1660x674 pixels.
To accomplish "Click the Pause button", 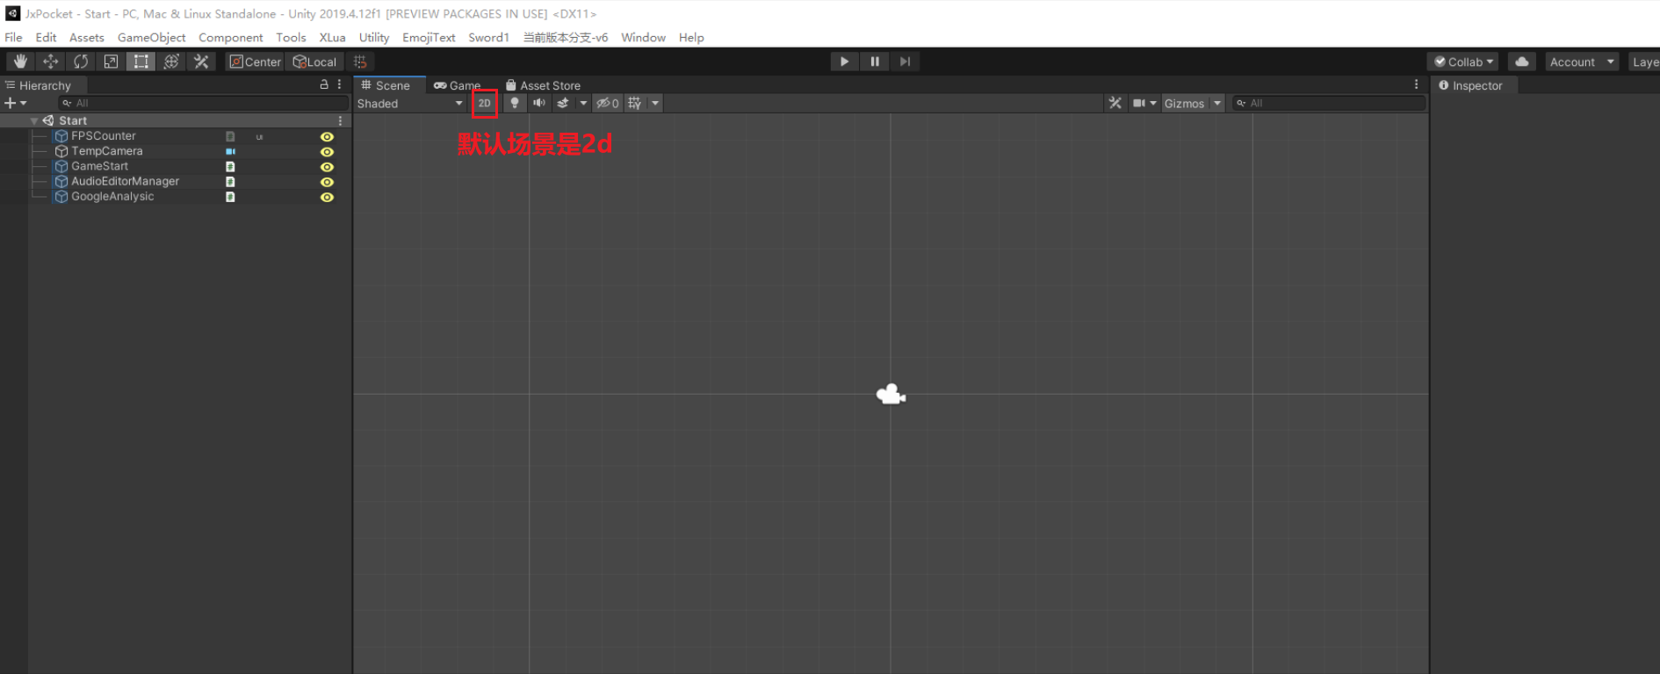I will (x=875, y=62).
